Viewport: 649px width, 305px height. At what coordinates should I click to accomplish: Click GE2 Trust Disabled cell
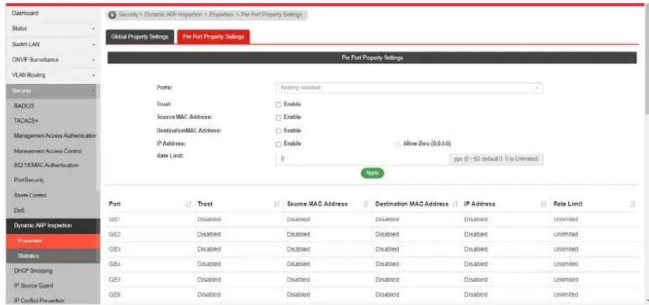(x=209, y=234)
